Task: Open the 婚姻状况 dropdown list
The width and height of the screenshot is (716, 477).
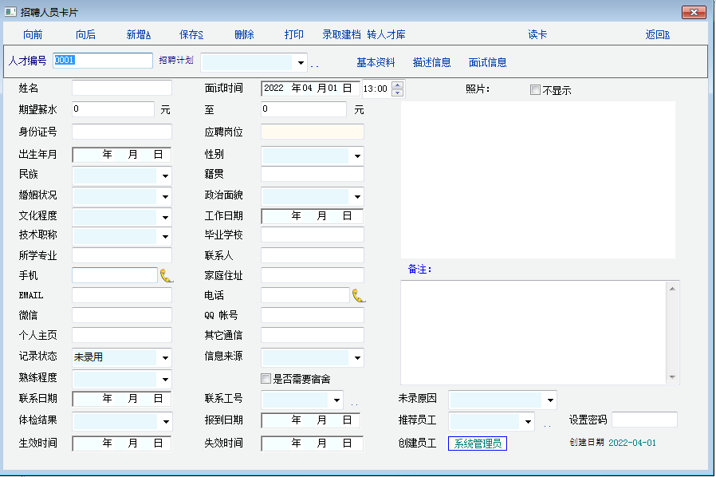Action: coord(165,196)
